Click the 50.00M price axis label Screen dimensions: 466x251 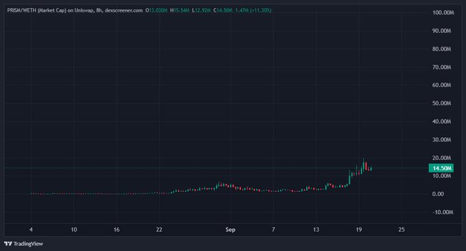click(x=441, y=104)
